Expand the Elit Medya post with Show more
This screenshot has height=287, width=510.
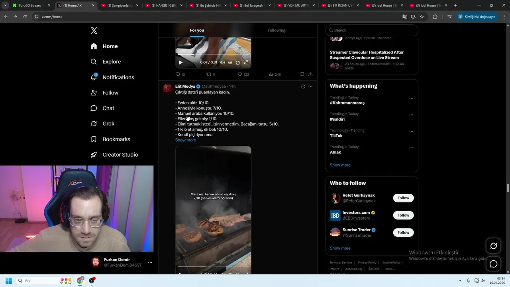(186, 140)
